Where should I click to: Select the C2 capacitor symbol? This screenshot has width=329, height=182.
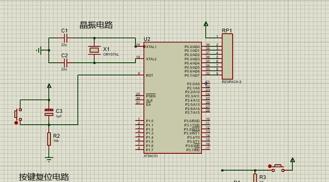click(x=65, y=63)
